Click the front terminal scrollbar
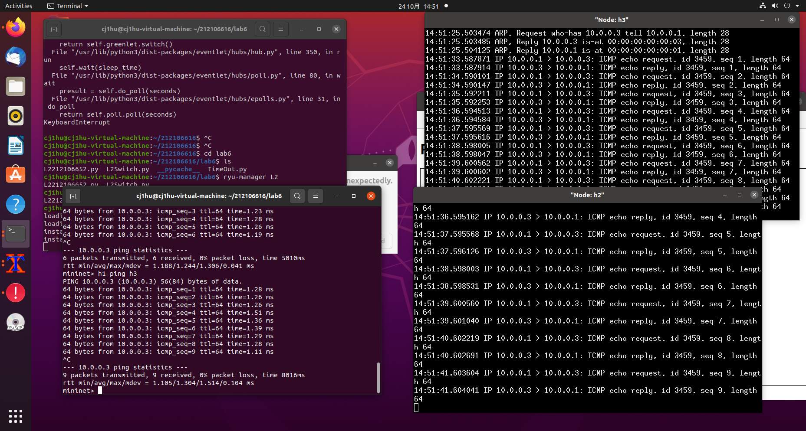Viewport: 806px width, 431px height. click(x=378, y=377)
